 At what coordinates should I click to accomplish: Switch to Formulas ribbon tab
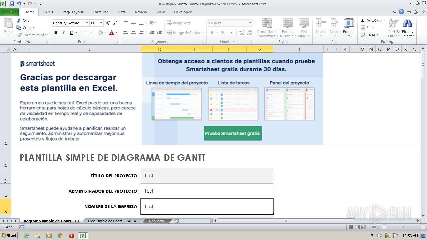pos(100,12)
